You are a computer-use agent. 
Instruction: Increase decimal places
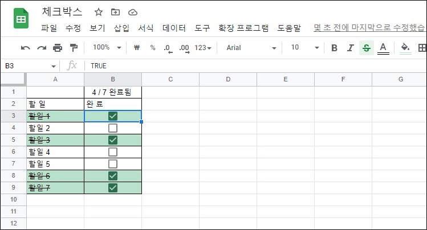(184, 48)
